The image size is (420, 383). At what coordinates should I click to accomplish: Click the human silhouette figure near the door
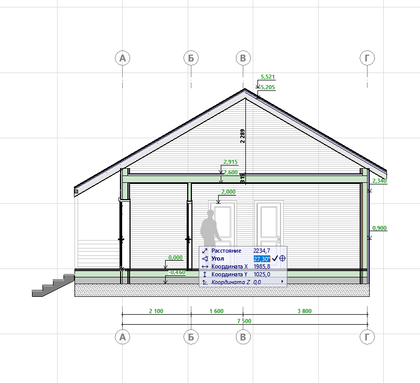point(209,230)
